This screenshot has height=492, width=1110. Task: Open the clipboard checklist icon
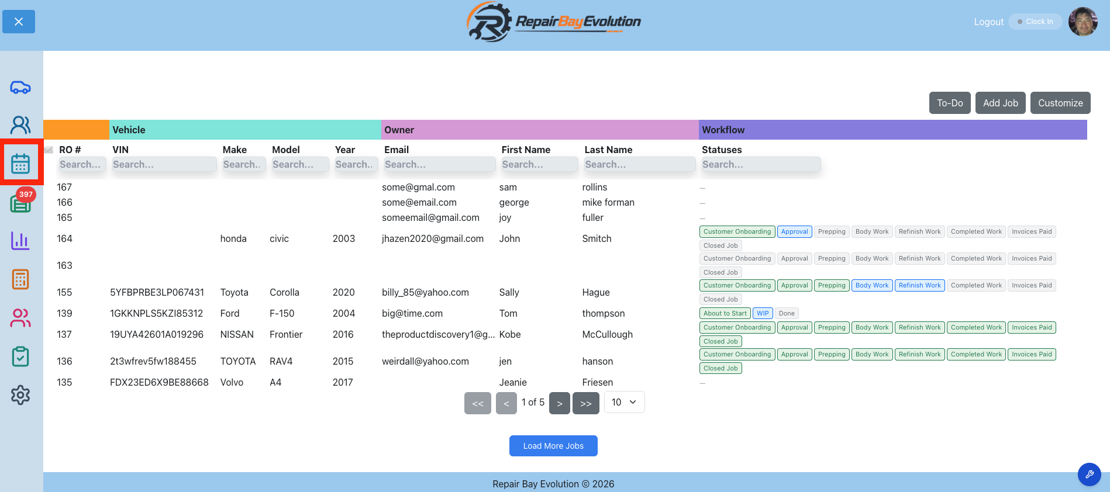click(x=20, y=356)
